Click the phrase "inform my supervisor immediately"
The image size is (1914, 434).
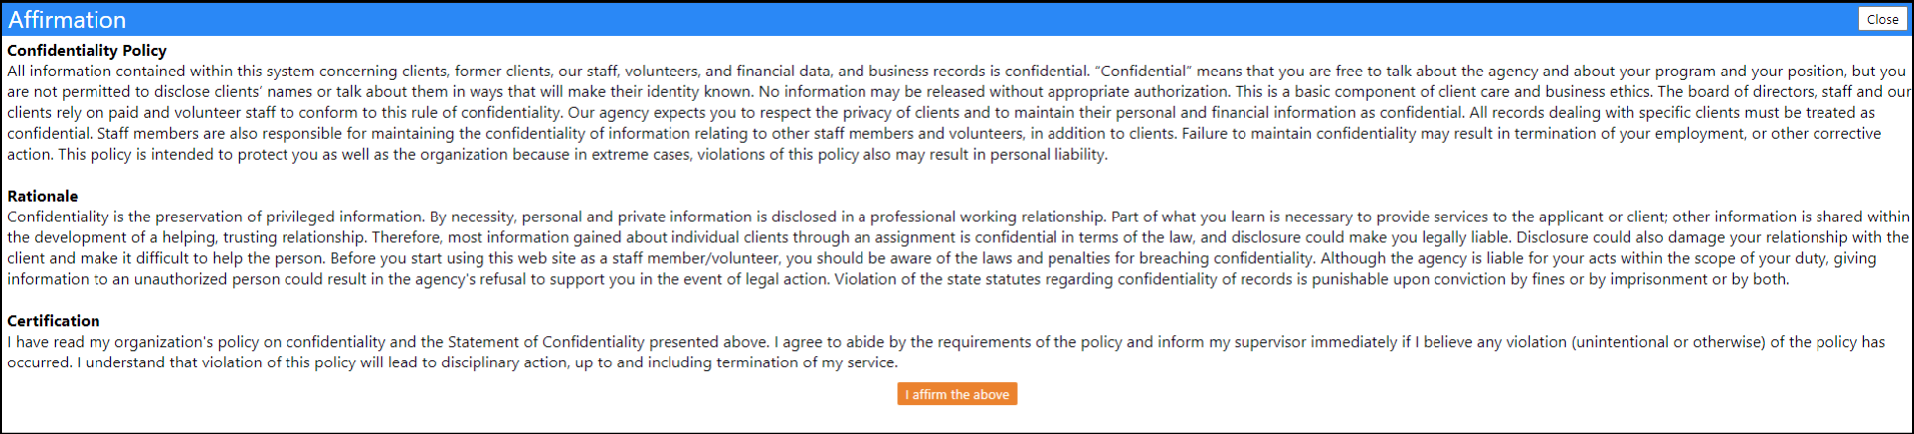pyautogui.click(x=1277, y=342)
